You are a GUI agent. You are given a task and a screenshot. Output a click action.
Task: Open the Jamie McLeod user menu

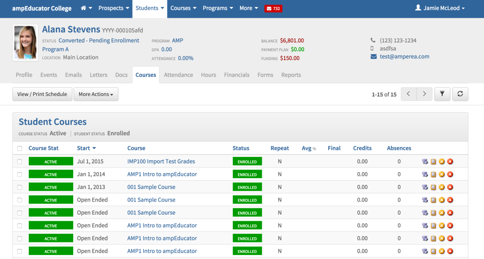tap(440, 9)
